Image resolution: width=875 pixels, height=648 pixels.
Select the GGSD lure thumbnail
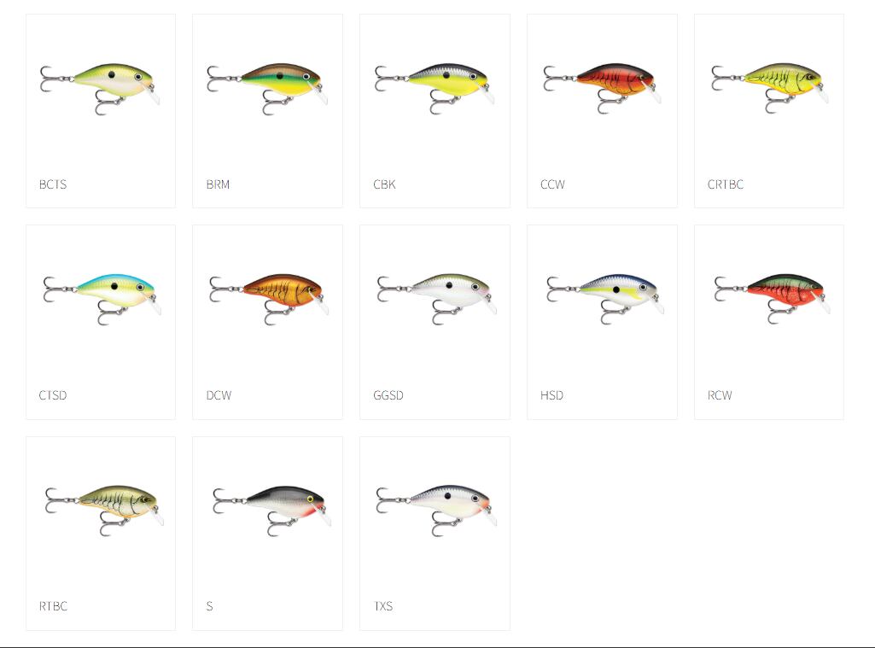[437, 299]
